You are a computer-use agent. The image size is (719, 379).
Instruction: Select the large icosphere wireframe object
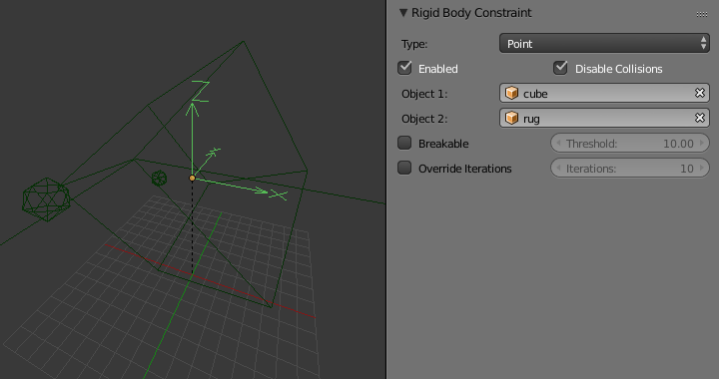46,199
